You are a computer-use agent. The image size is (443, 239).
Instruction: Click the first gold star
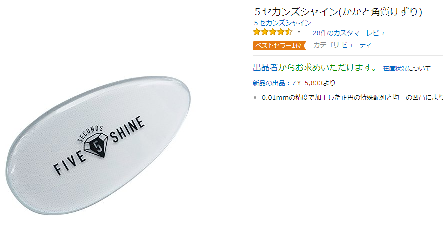pyautogui.click(x=257, y=32)
